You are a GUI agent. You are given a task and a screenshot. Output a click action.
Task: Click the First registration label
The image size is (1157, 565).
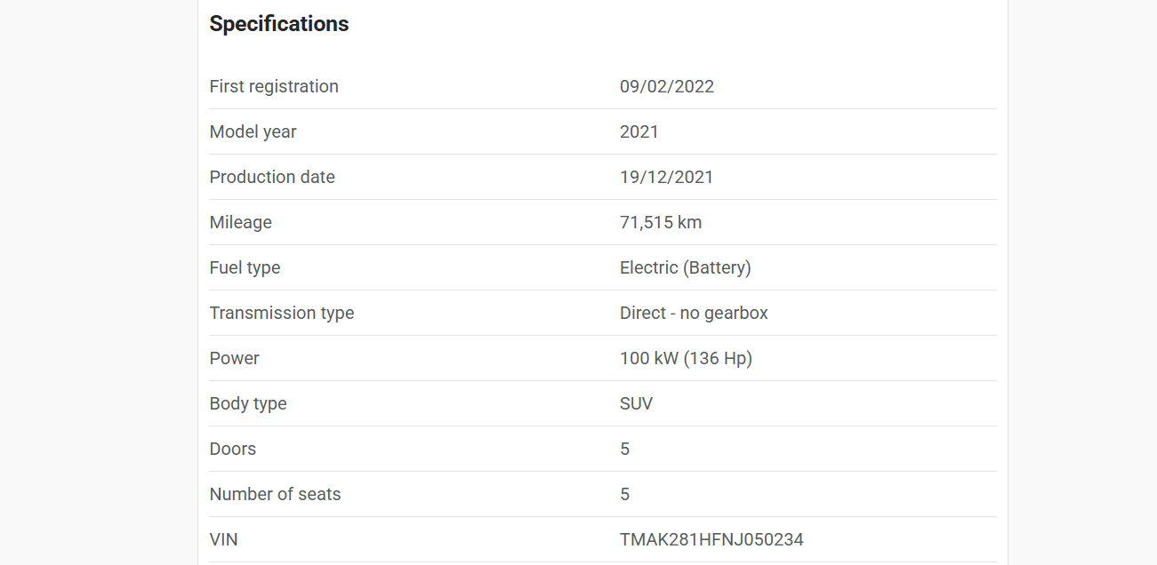pyautogui.click(x=274, y=86)
